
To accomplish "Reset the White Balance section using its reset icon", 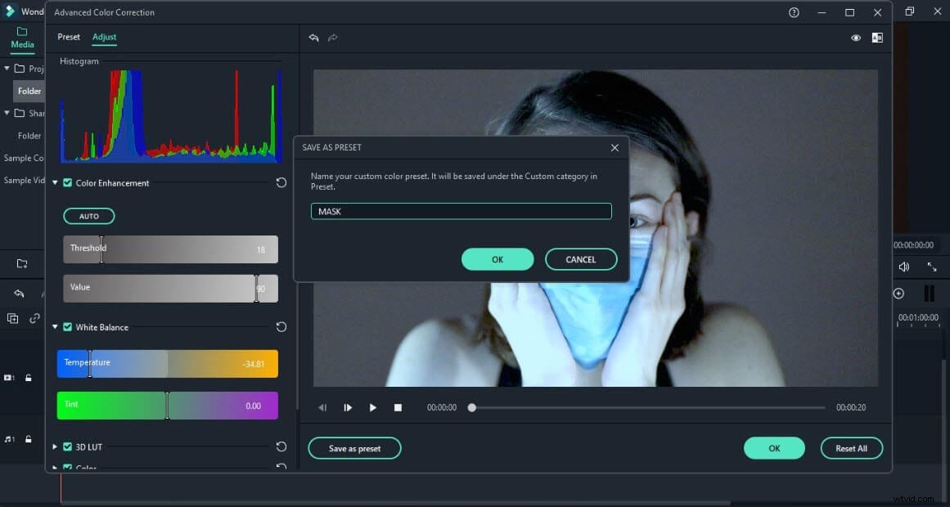I will (x=281, y=327).
